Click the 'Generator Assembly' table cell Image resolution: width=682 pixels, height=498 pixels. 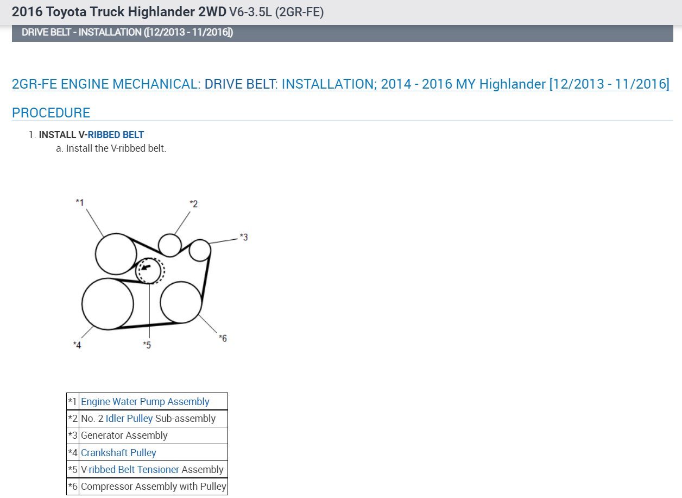tap(153, 435)
